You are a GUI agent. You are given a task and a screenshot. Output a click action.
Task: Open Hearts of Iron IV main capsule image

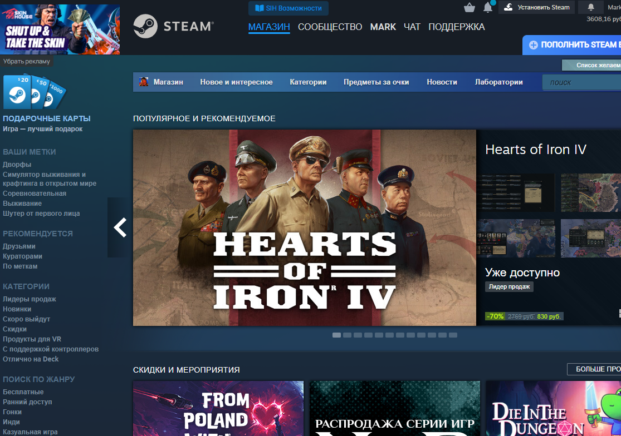[305, 227]
